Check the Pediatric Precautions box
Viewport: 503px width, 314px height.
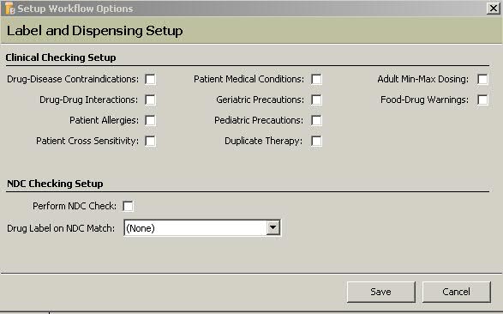(316, 120)
